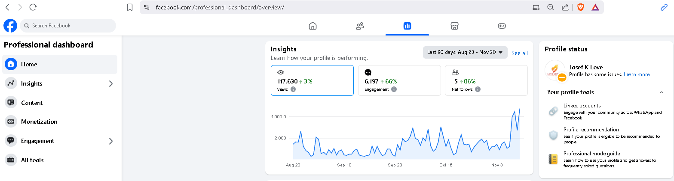Open the Facebook Home icon in top navigation
674x181 pixels.
pyautogui.click(x=312, y=26)
